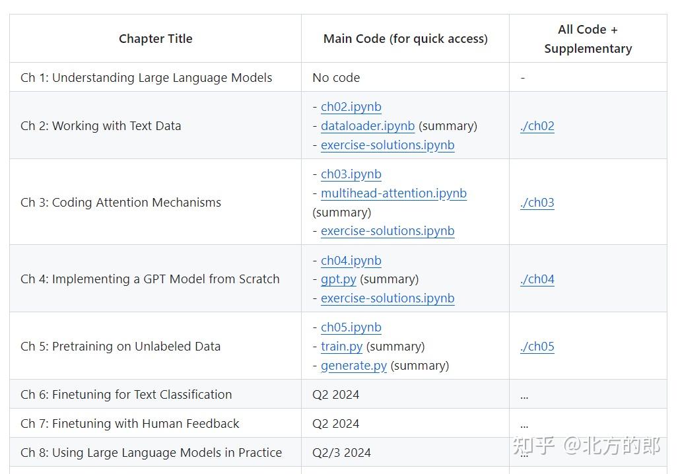The width and height of the screenshot is (678, 474).
Task: Open the ch05.ipynb notebook link
Action: click(351, 327)
